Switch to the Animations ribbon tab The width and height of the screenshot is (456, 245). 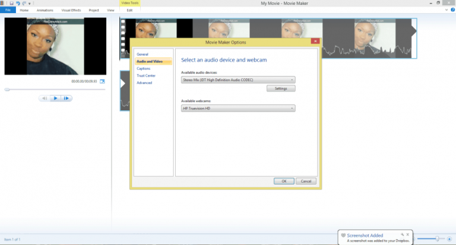45,10
